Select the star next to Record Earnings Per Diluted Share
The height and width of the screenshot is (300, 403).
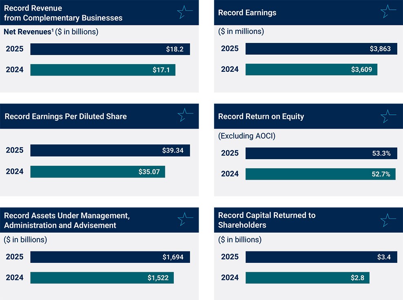pyautogui.click(x=185, y=116)
